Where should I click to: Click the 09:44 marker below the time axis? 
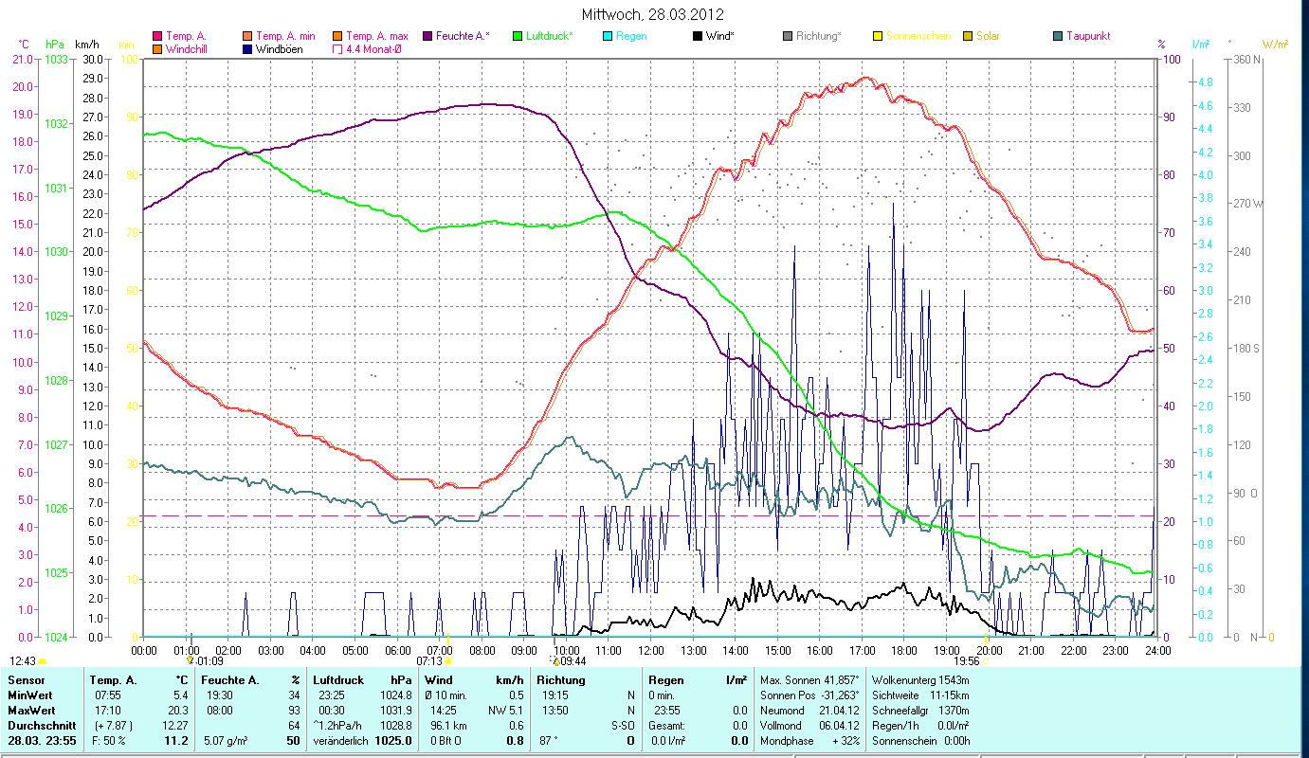(555, 660)
